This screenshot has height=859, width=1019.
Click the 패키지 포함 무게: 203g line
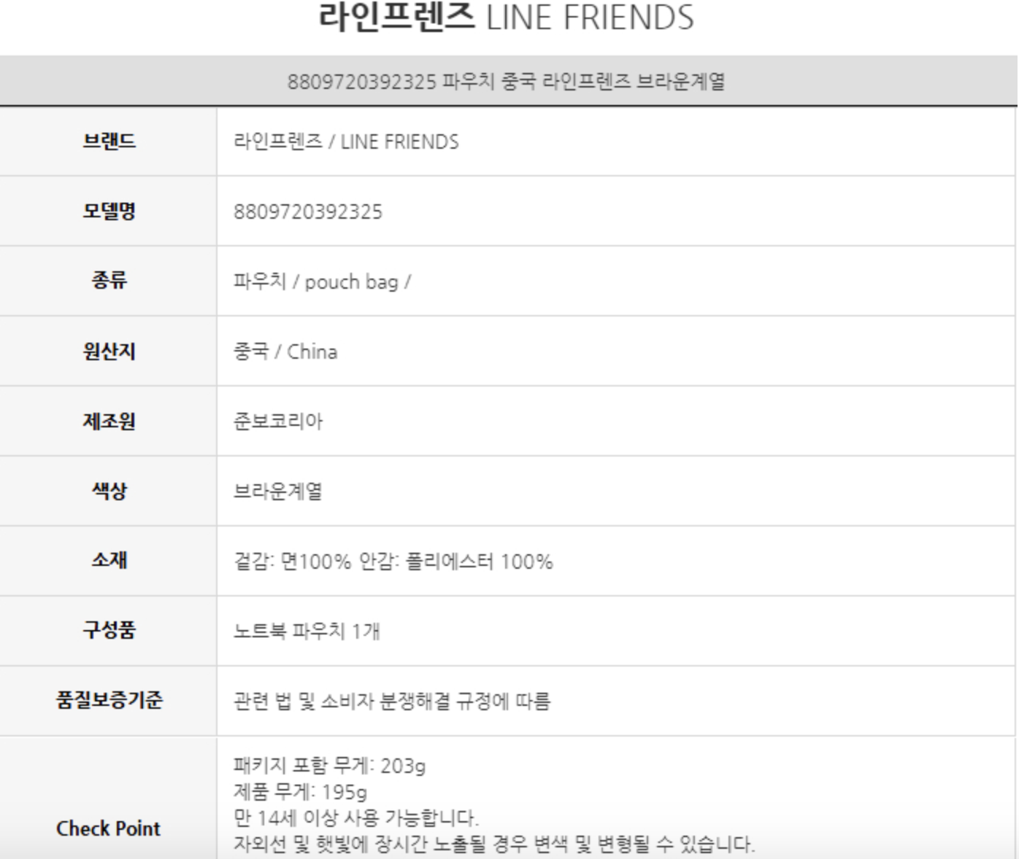[x=329, y=766]
